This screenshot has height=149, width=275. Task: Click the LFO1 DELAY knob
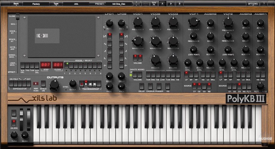point(110,76)
